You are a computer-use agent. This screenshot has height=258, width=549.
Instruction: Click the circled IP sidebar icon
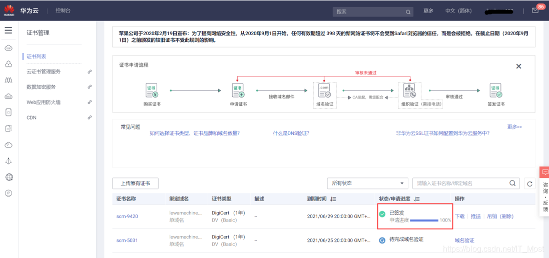point(9,193)
